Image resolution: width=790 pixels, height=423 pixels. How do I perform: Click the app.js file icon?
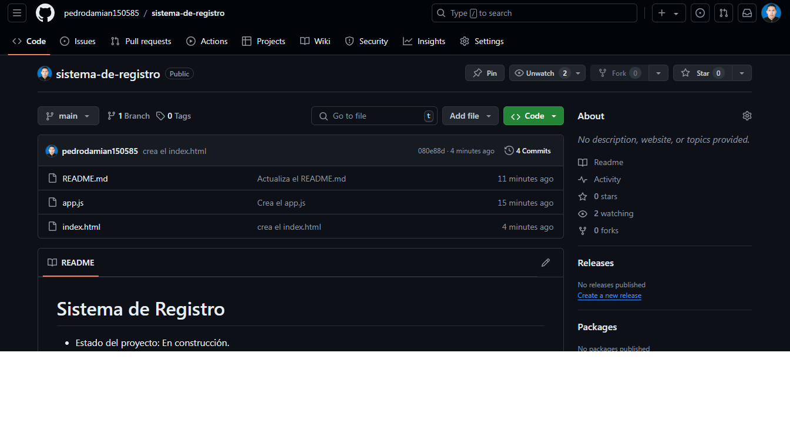pos(52,203)
